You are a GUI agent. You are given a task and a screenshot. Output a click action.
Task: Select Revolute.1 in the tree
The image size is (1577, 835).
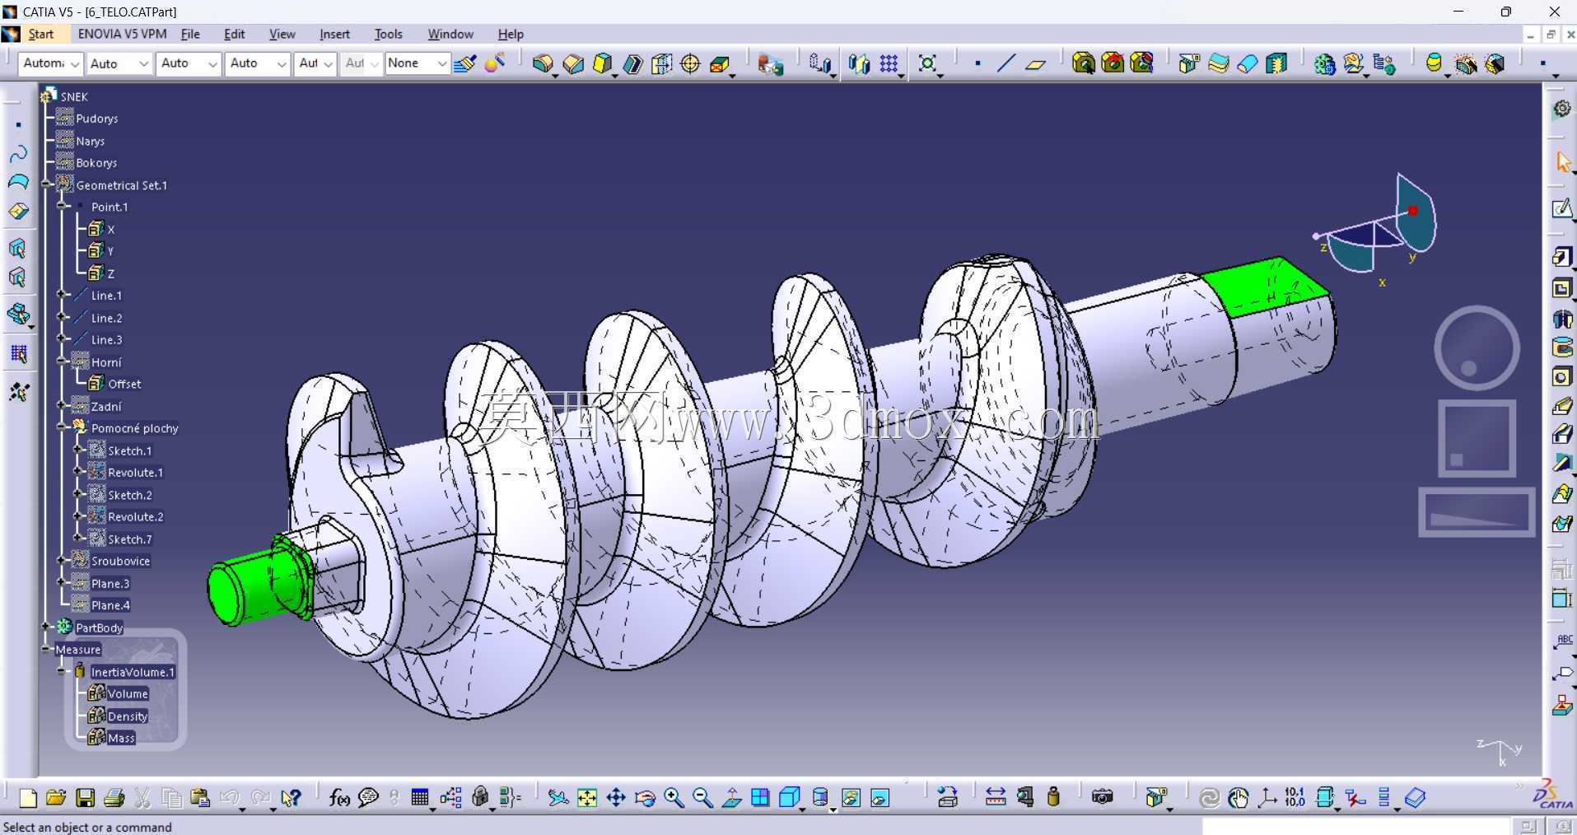[x=135, y=473]
